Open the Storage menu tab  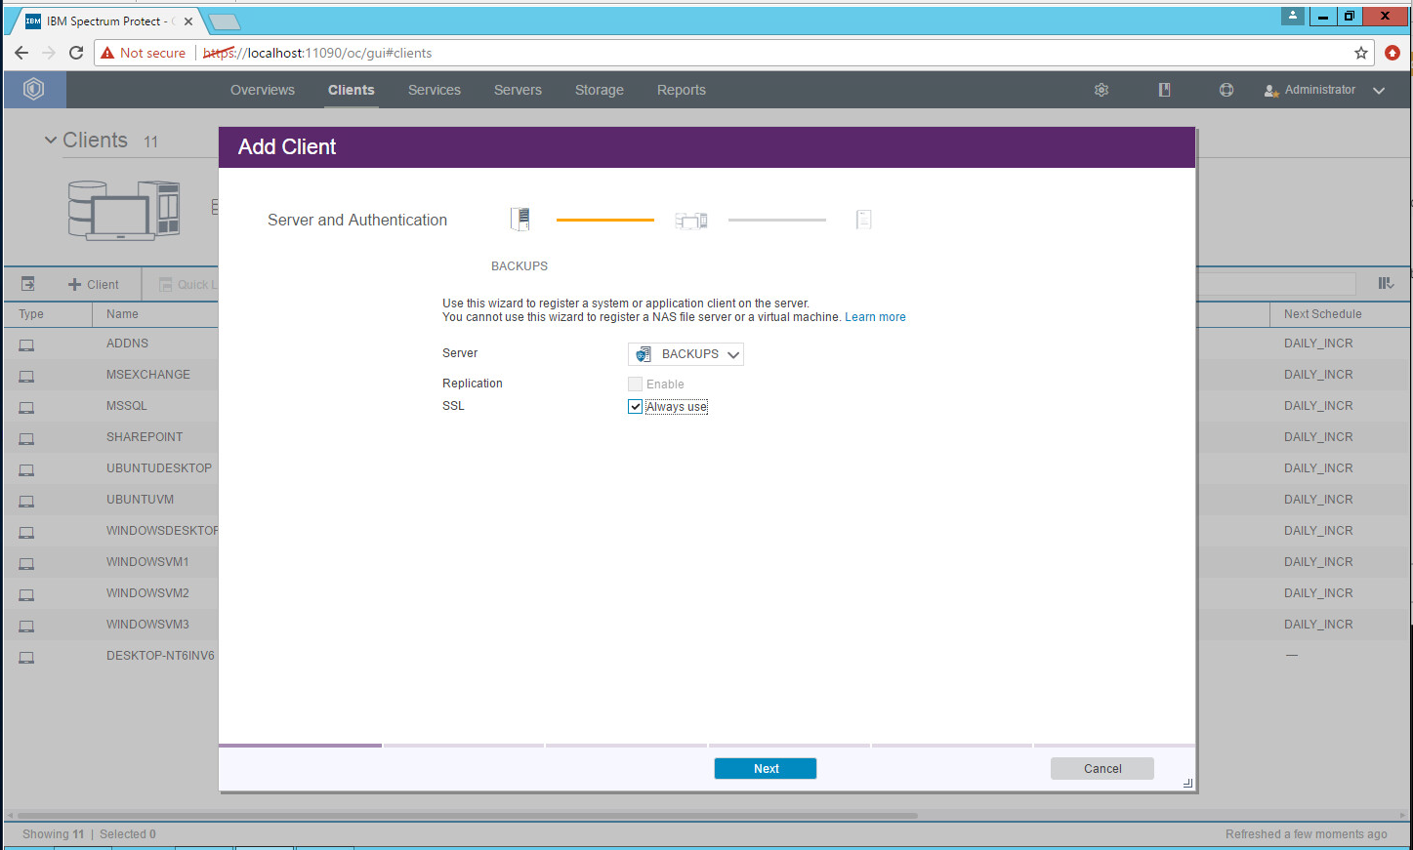tap(599, 90)
